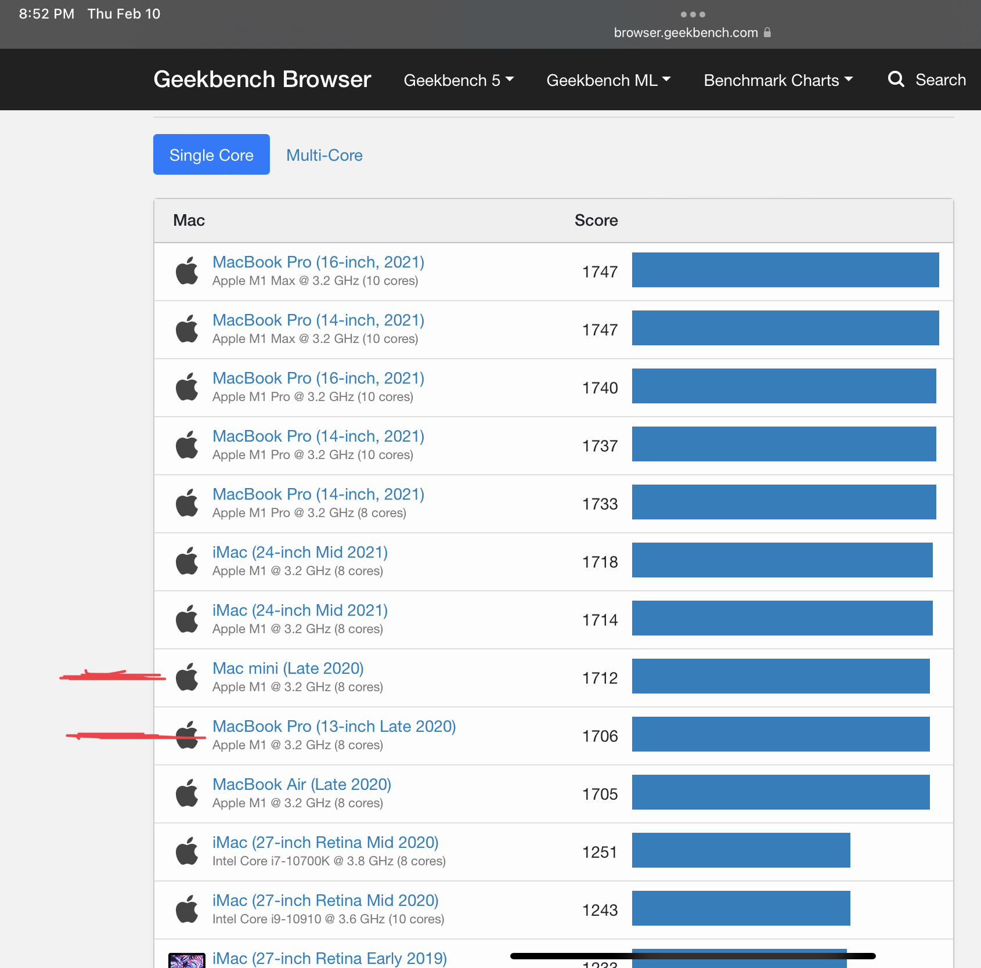Click the score bar for MacBook Air (Late 2020)
The width and height of the screenshot is (981, 968).
781,792
